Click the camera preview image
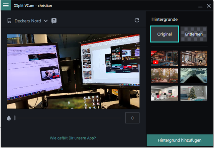 coord(73,71)
